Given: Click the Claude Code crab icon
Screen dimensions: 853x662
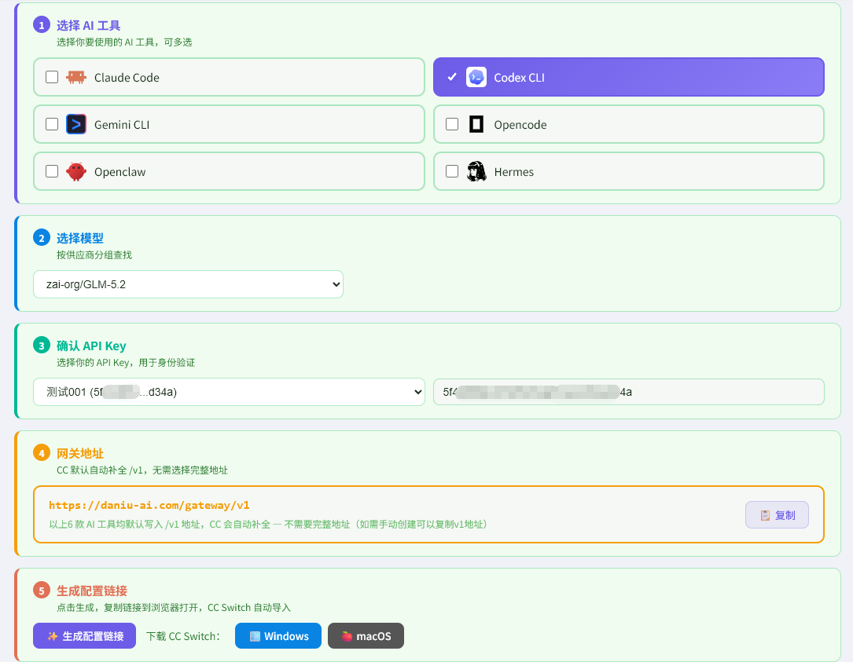Looking at the screenshot, I should click(x=76, y=77).
